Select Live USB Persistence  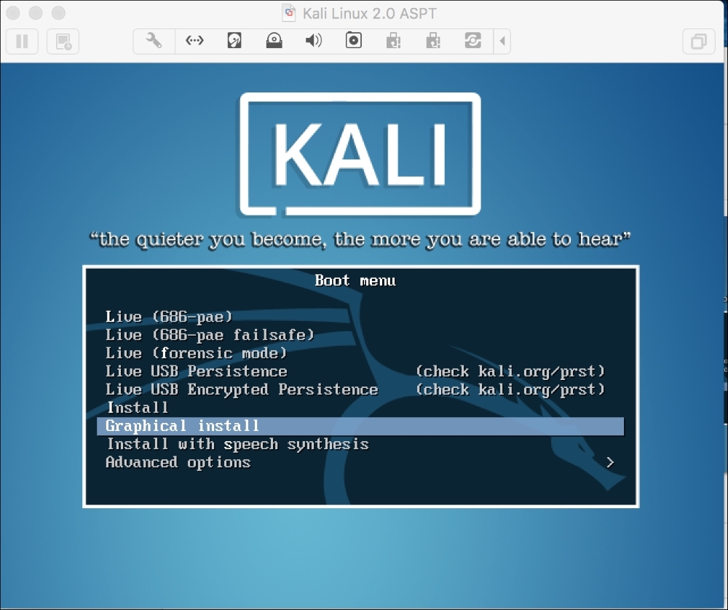197,371
